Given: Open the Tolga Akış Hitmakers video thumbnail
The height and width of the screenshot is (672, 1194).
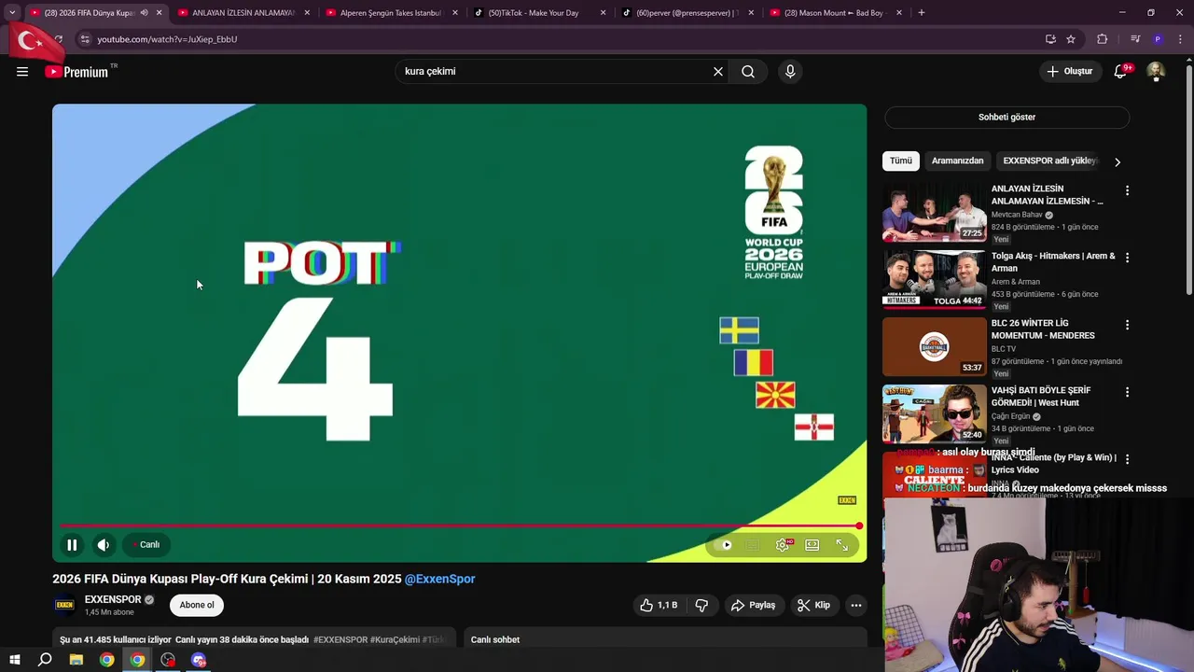Looking at the screenshot, I should point(934,279).
